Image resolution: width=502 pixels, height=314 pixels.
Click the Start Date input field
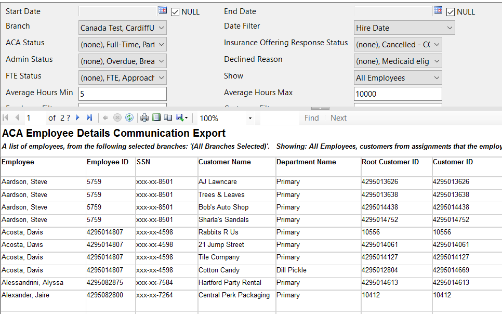(118, 11)
